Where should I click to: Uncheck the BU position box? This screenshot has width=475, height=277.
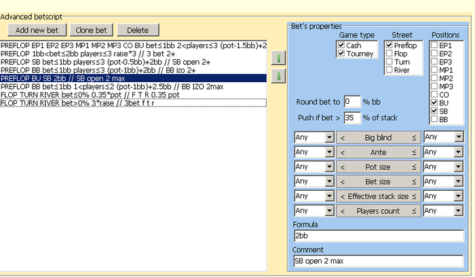(434, 103)
